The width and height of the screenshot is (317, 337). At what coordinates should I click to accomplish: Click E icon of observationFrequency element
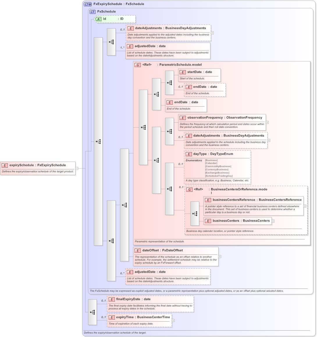point(183,118)
